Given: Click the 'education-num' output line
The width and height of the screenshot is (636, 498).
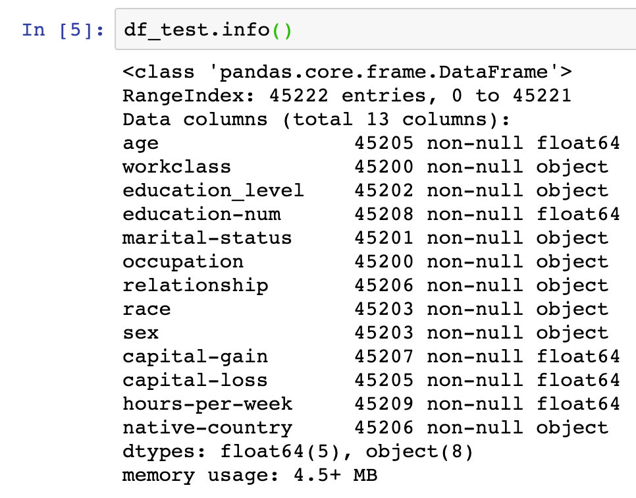Looking at the screenshot, I should (371, 214).
